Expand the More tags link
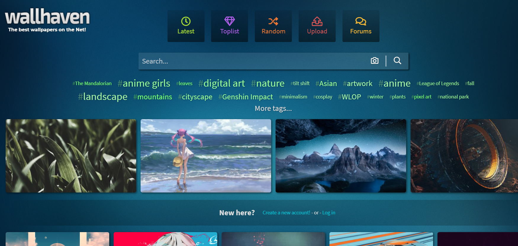This screenshot has width=518, height=246. [x=273, y=109]
